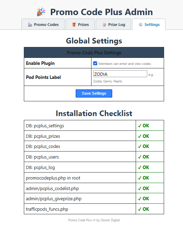Focus the Pod Points Label input field

120,74
